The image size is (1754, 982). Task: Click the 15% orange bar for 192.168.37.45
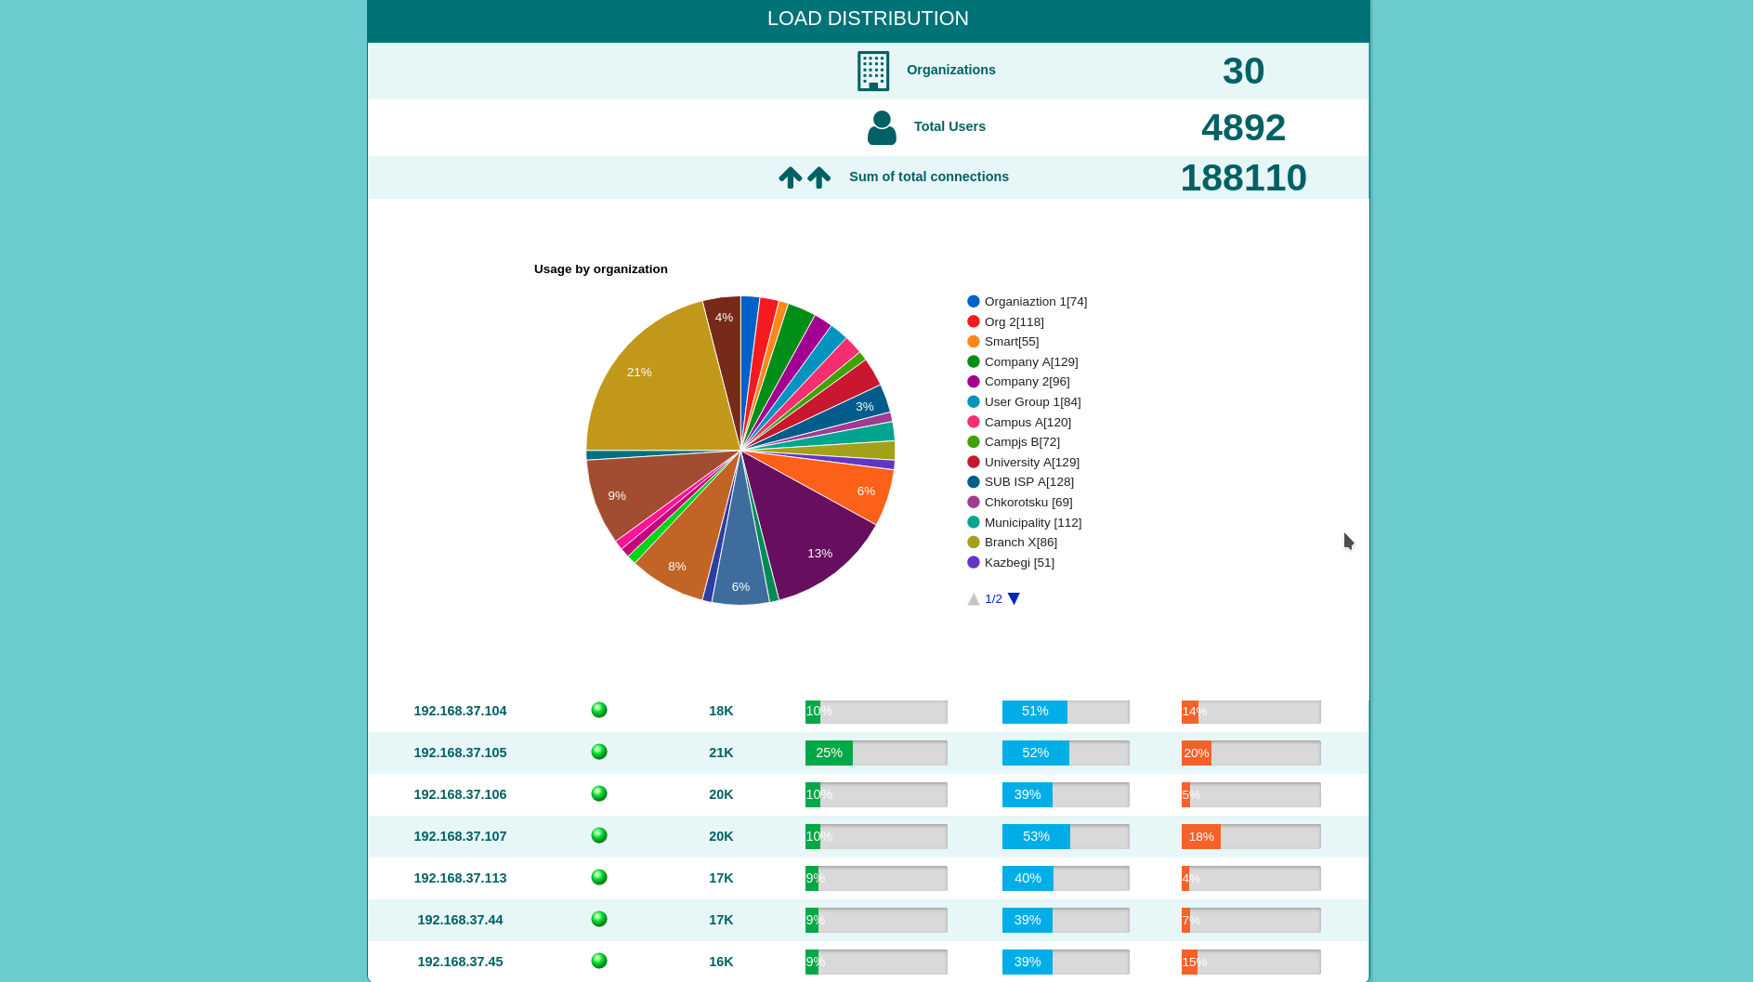click(x=1189, y=962)
